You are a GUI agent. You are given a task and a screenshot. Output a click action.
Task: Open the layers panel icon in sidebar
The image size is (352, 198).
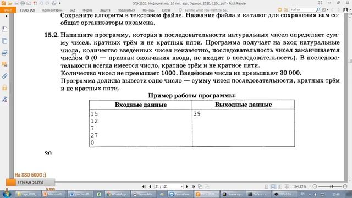5,53
